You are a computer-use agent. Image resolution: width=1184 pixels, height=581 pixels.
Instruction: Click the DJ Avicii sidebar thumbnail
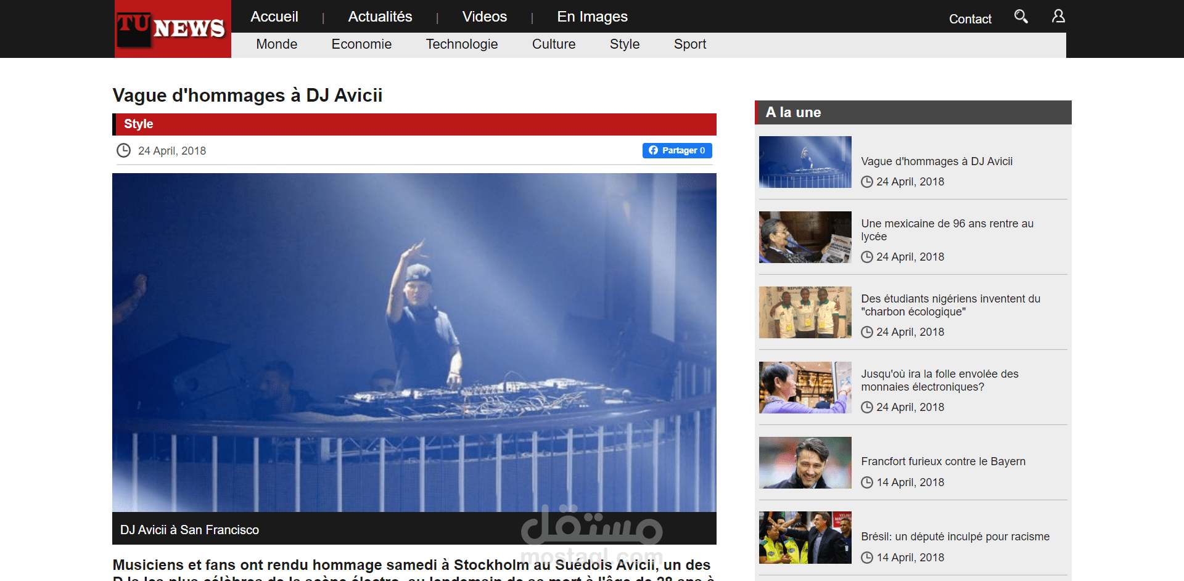805,162
